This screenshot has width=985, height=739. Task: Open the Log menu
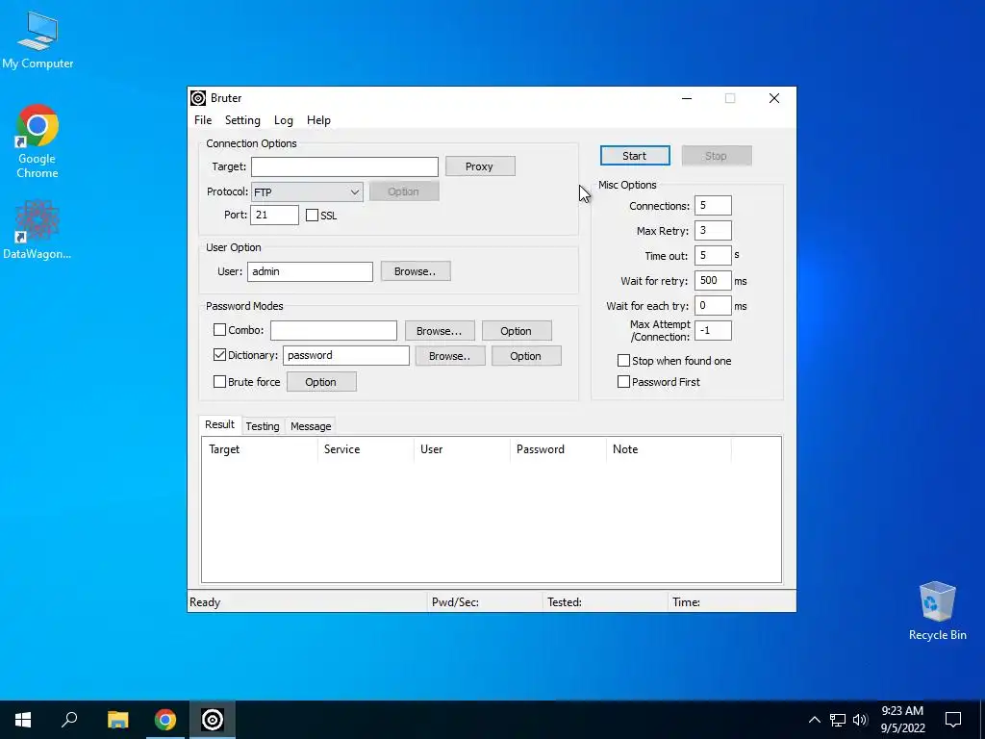tap(284, 120)
